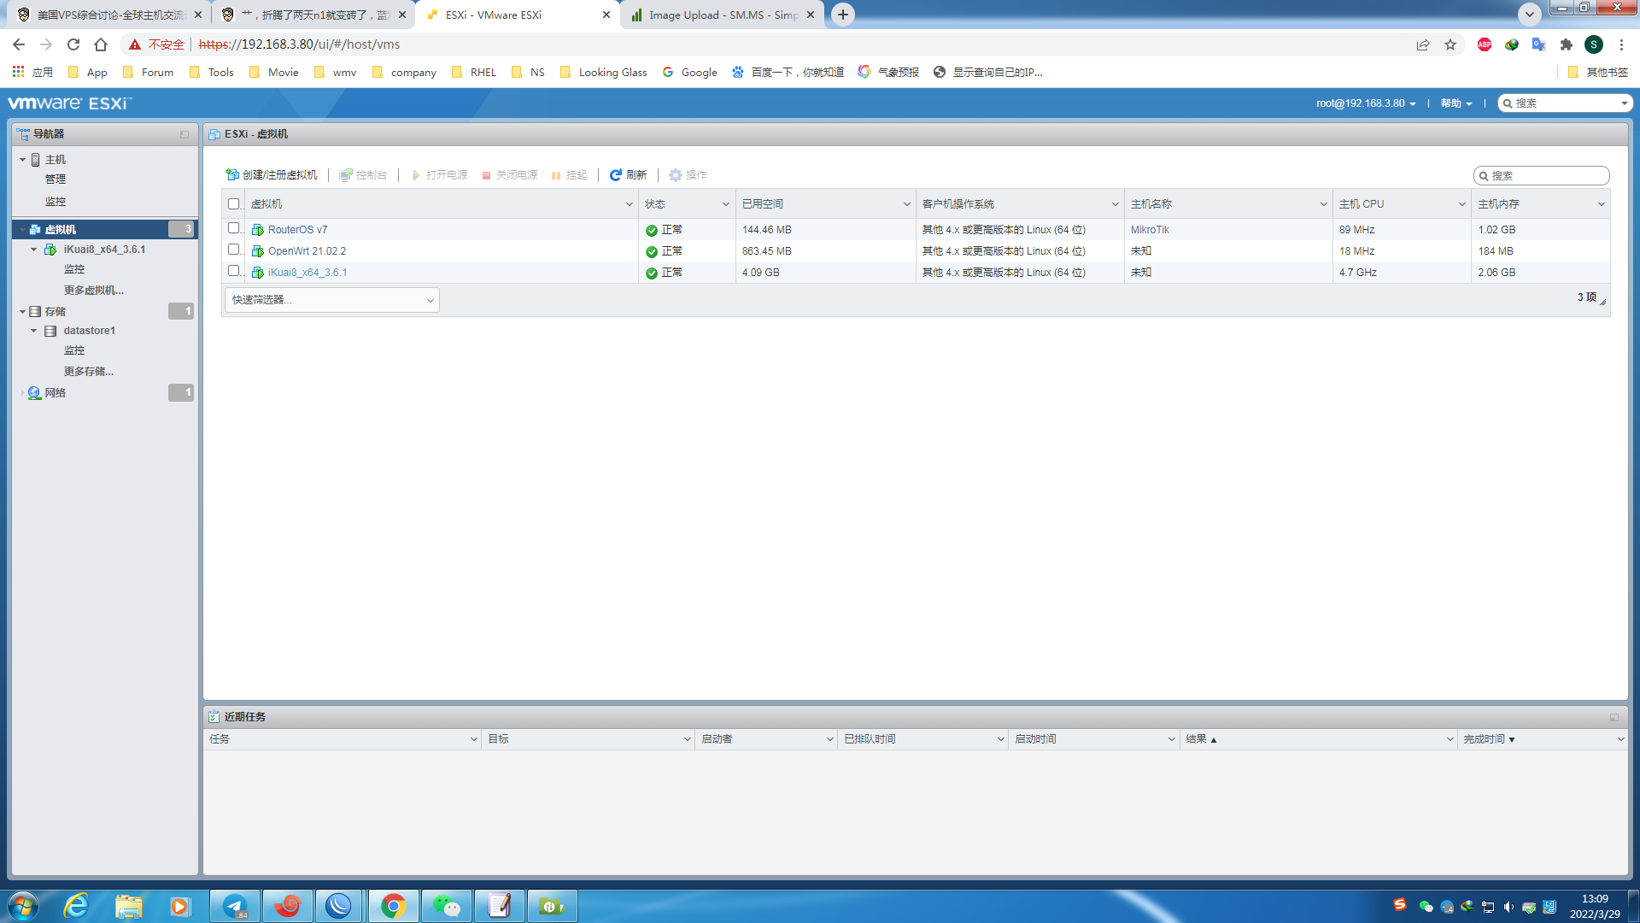This screenshot has width=1640, height=923.
Task: Click the suspend toolbar icon
Action: (x=556, y=175)
